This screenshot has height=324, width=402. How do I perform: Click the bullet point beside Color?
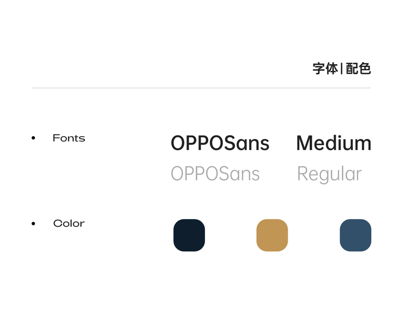point(33,224)
